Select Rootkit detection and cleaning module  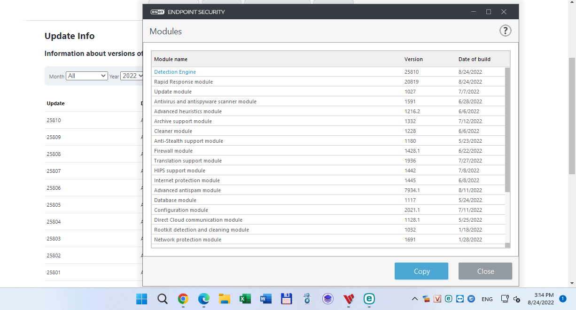click(x=328, y=230)
